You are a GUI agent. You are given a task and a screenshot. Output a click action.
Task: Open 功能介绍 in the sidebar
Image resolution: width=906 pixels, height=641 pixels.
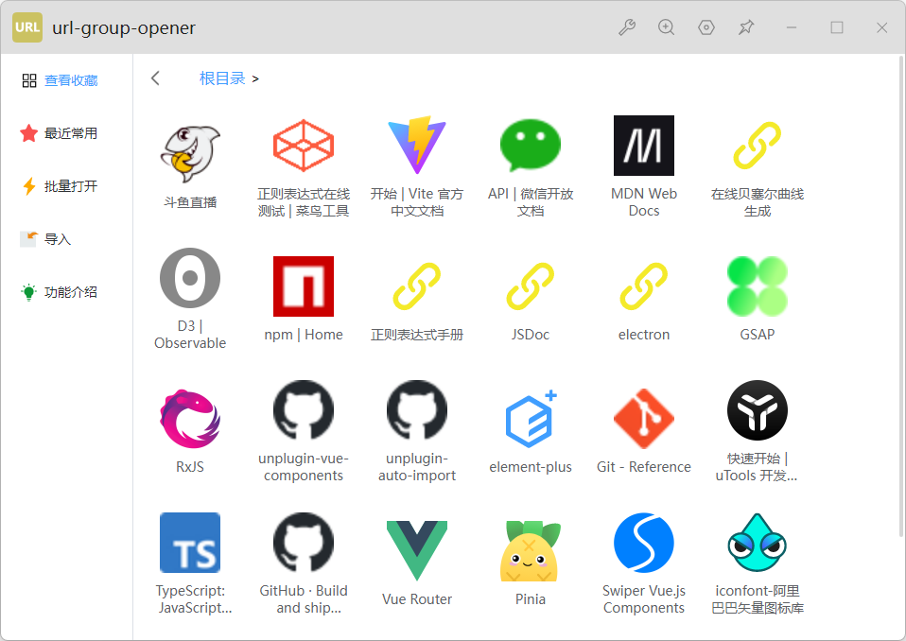pos(59,292)
